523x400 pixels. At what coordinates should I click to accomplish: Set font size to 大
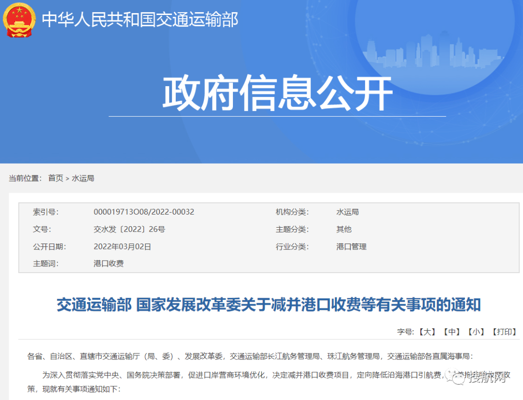tap(427, 332)
